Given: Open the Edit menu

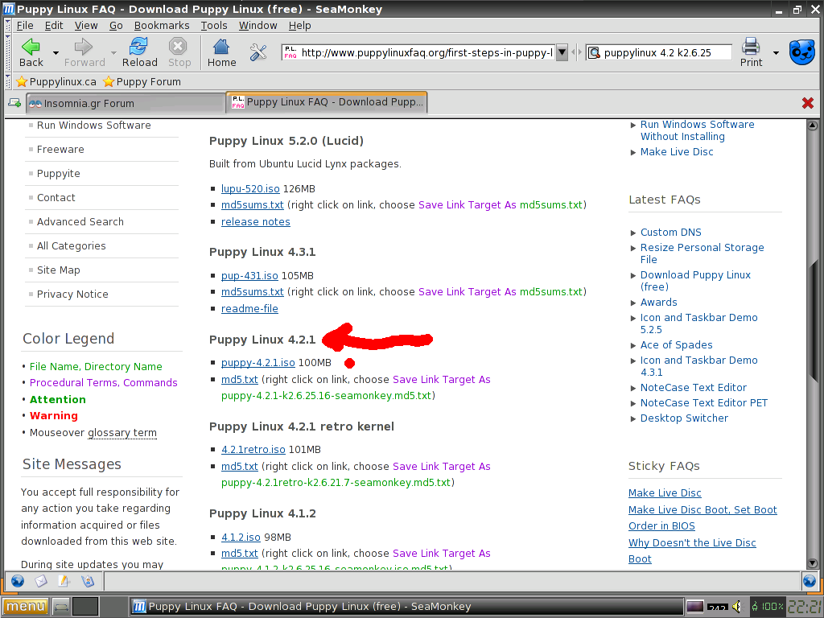Looking at the screenshot, I should tap(54, 25).
